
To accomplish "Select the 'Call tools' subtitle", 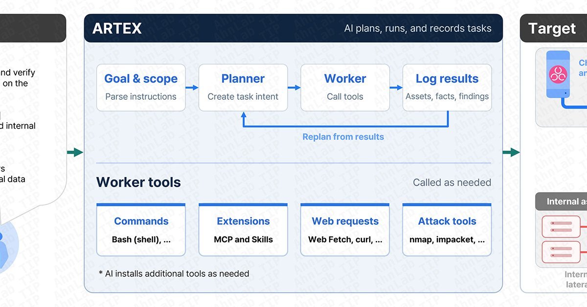I will [345, 96].
